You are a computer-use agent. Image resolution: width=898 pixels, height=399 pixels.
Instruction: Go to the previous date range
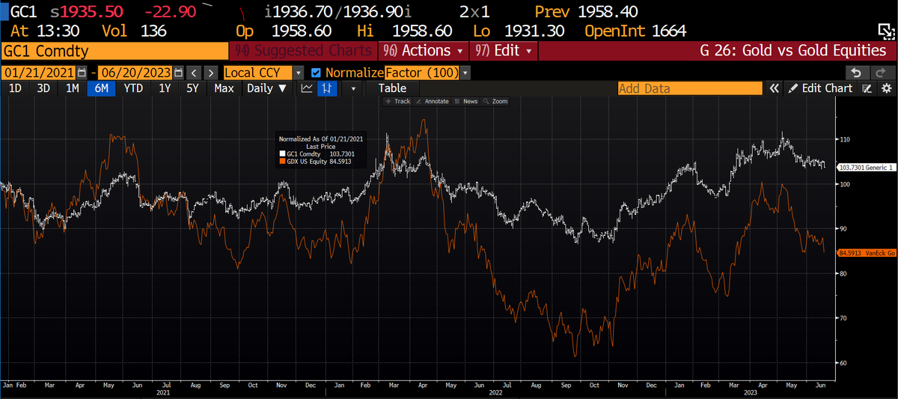click(x=194, y=73)
